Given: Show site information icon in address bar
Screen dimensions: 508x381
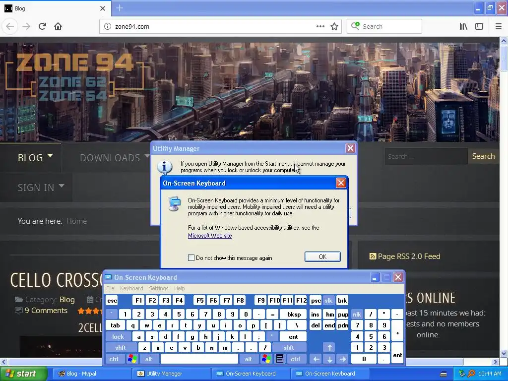Looking at the screenshot, I should click(x=108, y=26).
